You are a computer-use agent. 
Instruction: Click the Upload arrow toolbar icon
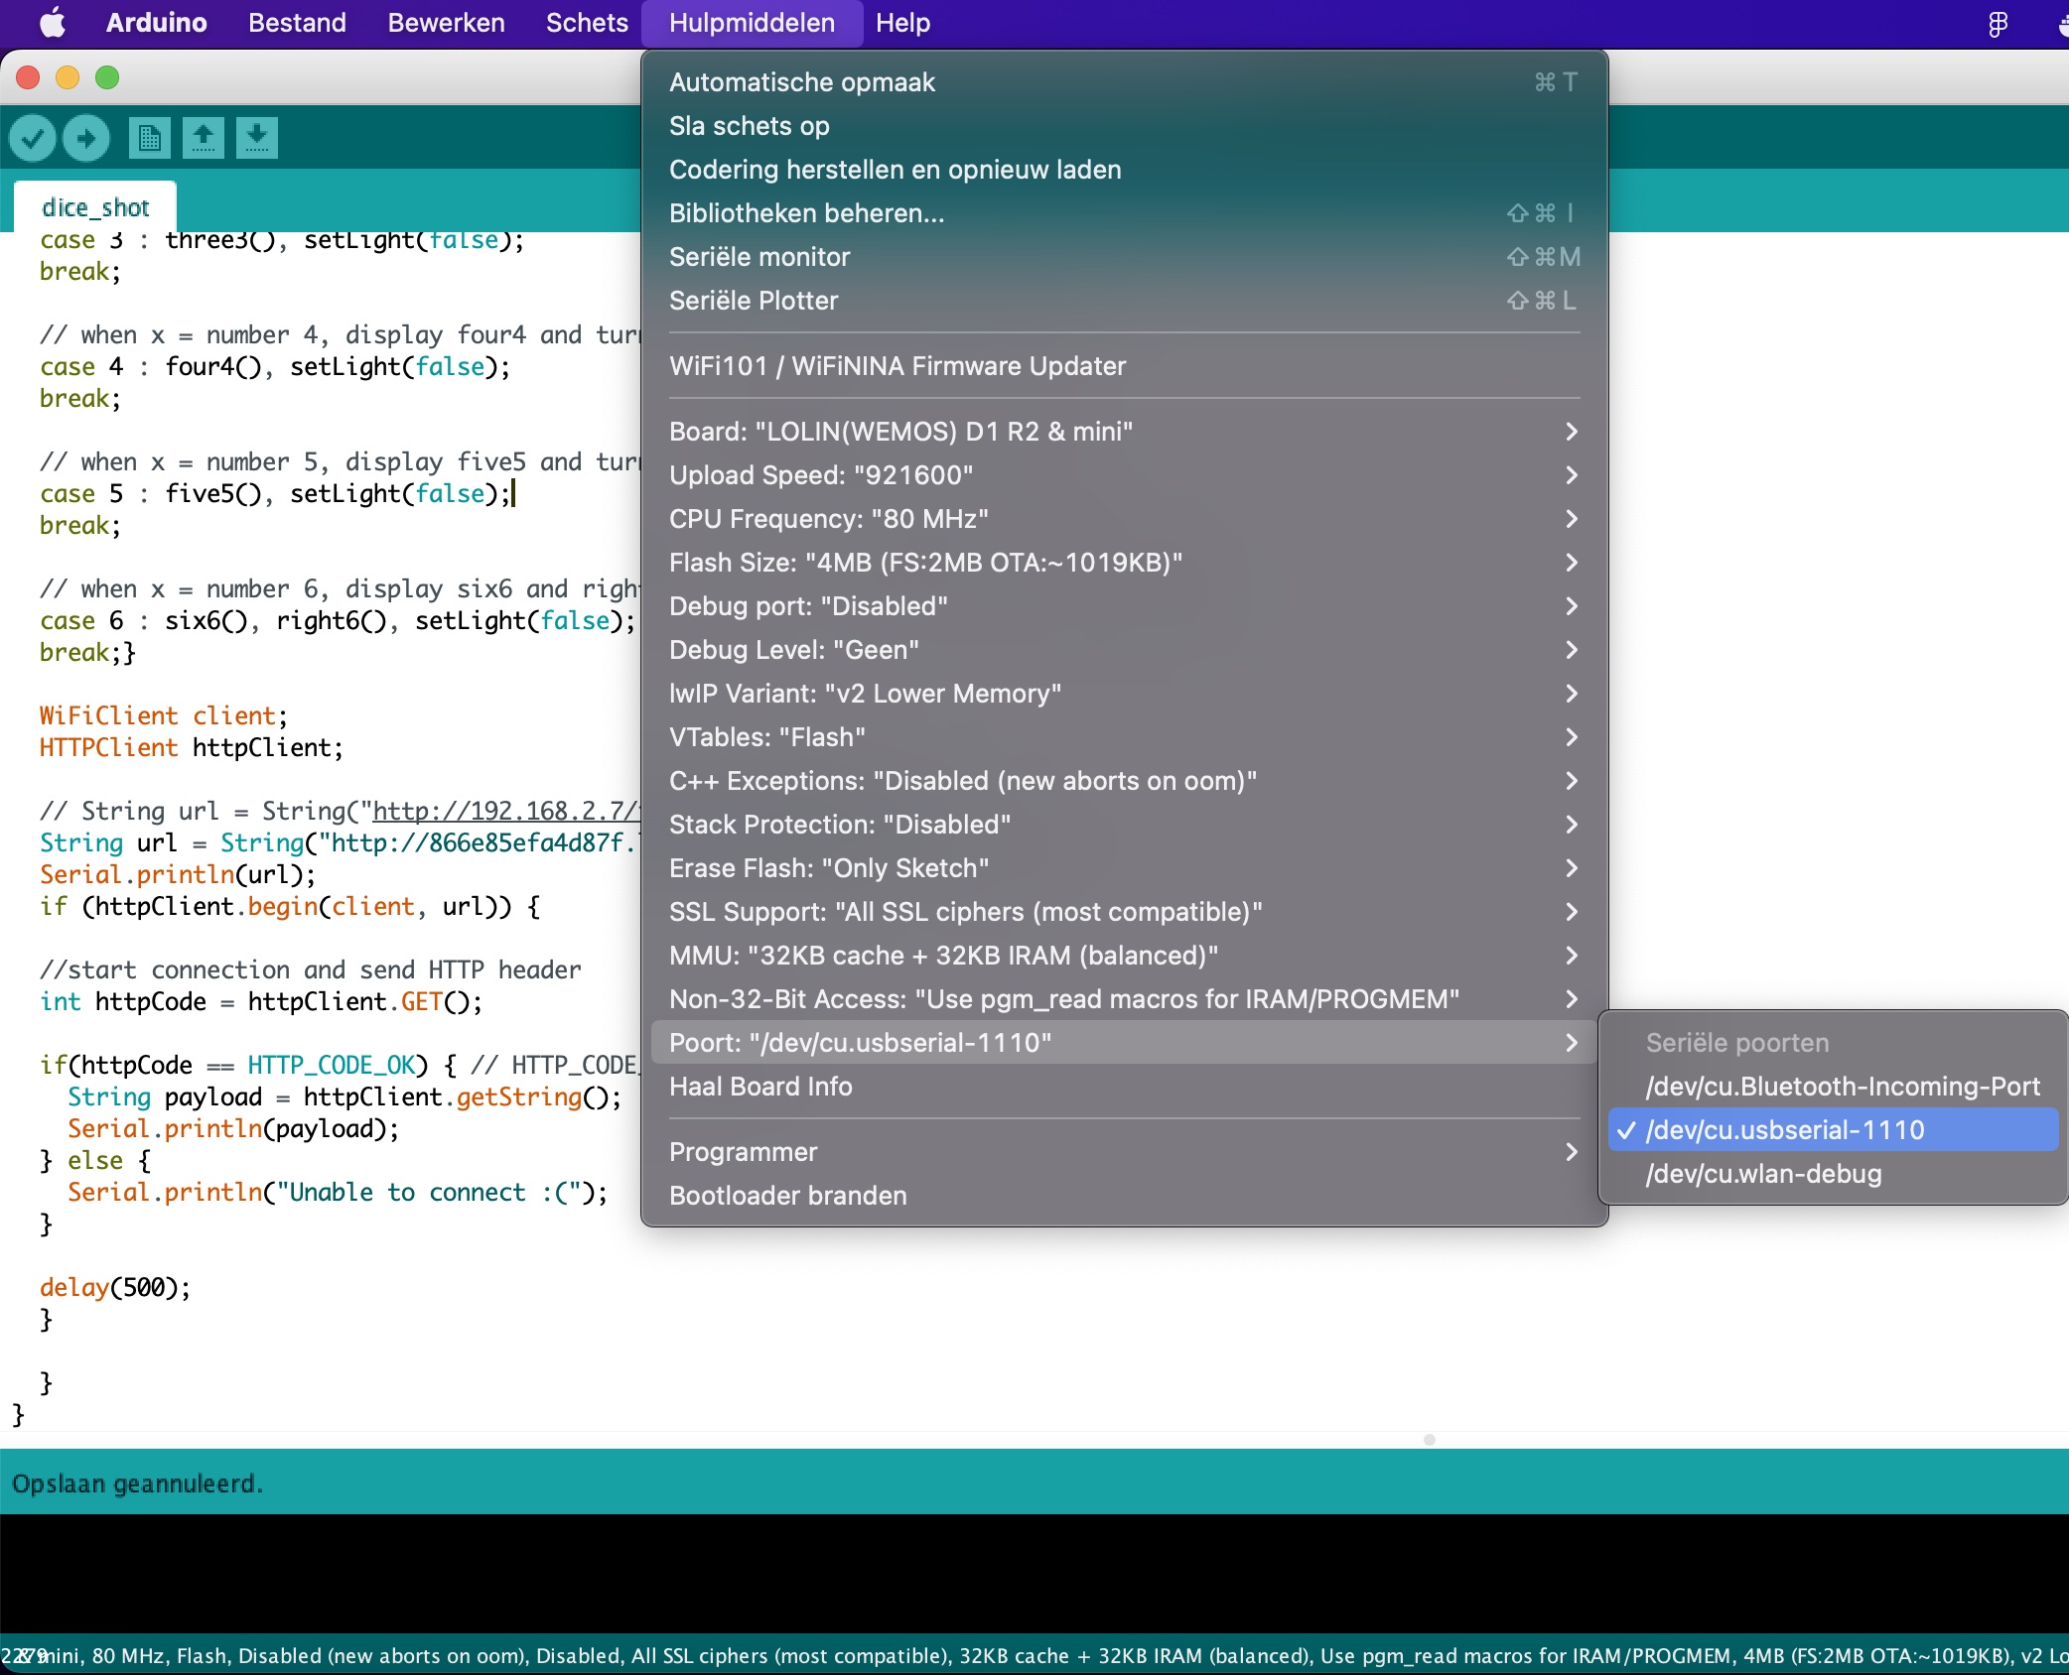tap(86, 137)
